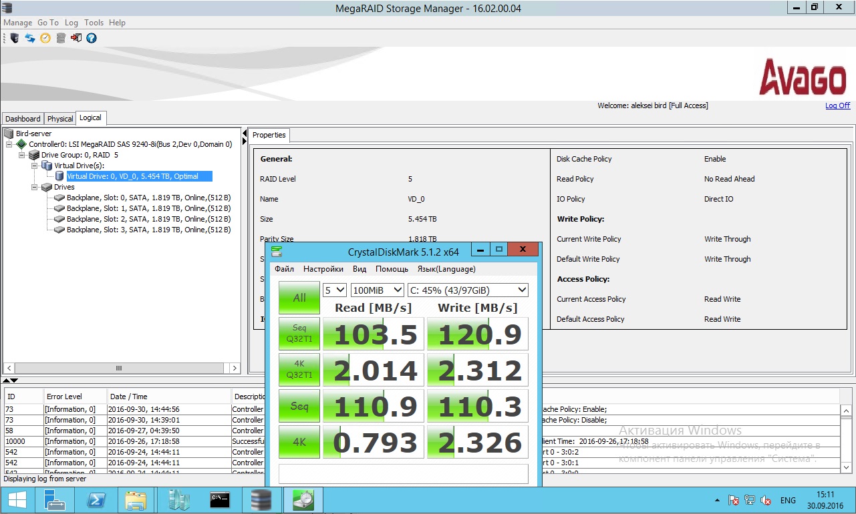Screen dimensions: 856x514
Task: Select Backplane, Slot: 1 drive row
Action: click(148, 208)
